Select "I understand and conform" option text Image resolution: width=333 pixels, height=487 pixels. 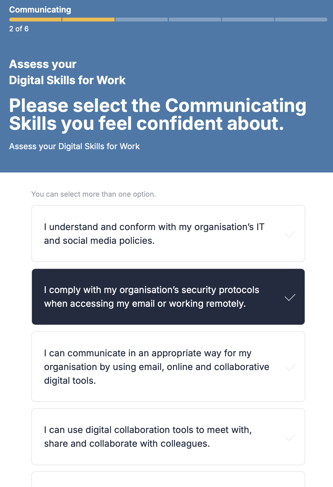[154, 234]
